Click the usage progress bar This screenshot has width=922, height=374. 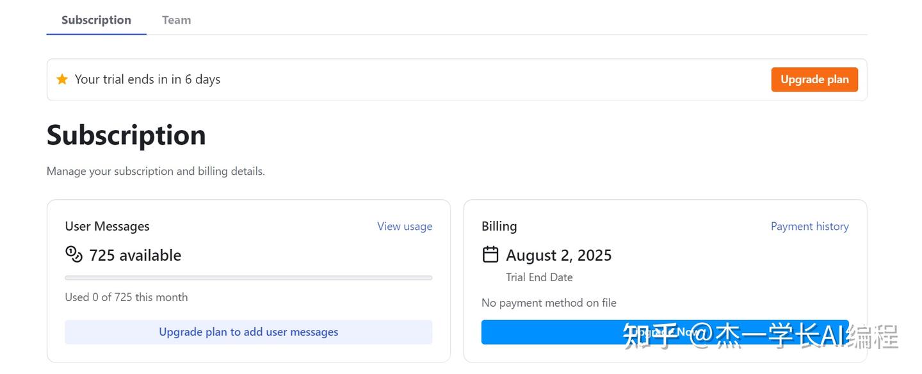click(248, 277)
